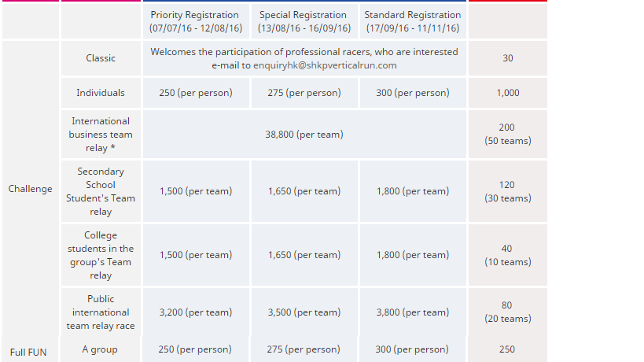Viewport: 644px width, 362px height.
Task: Click the Public international team relay race cell
Action: [x=101, y=312]
